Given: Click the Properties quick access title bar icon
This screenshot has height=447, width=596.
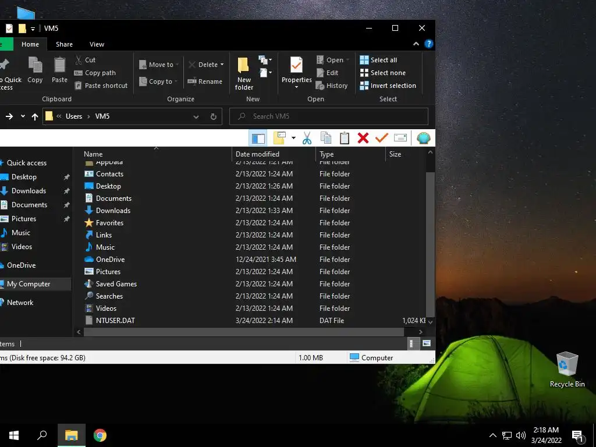Looking at the screenshot, I should point(9,28).
